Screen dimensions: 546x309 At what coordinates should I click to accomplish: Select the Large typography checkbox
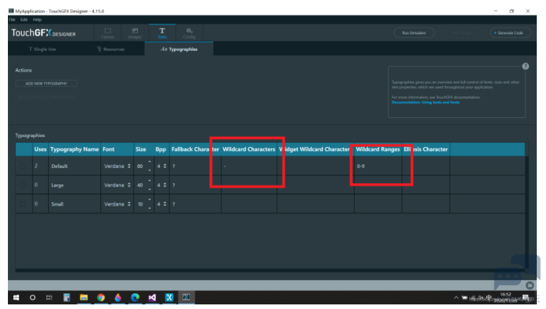click(x=22, y=185)
